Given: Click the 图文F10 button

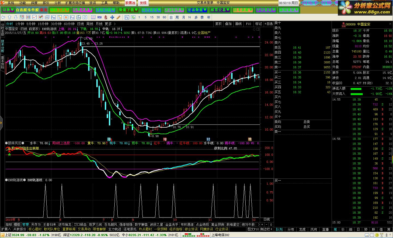Looking at the screenshot, I should (253, 229).
